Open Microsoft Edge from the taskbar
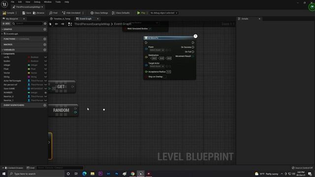This screenshot has height=177, width=315. coord(84,174)
